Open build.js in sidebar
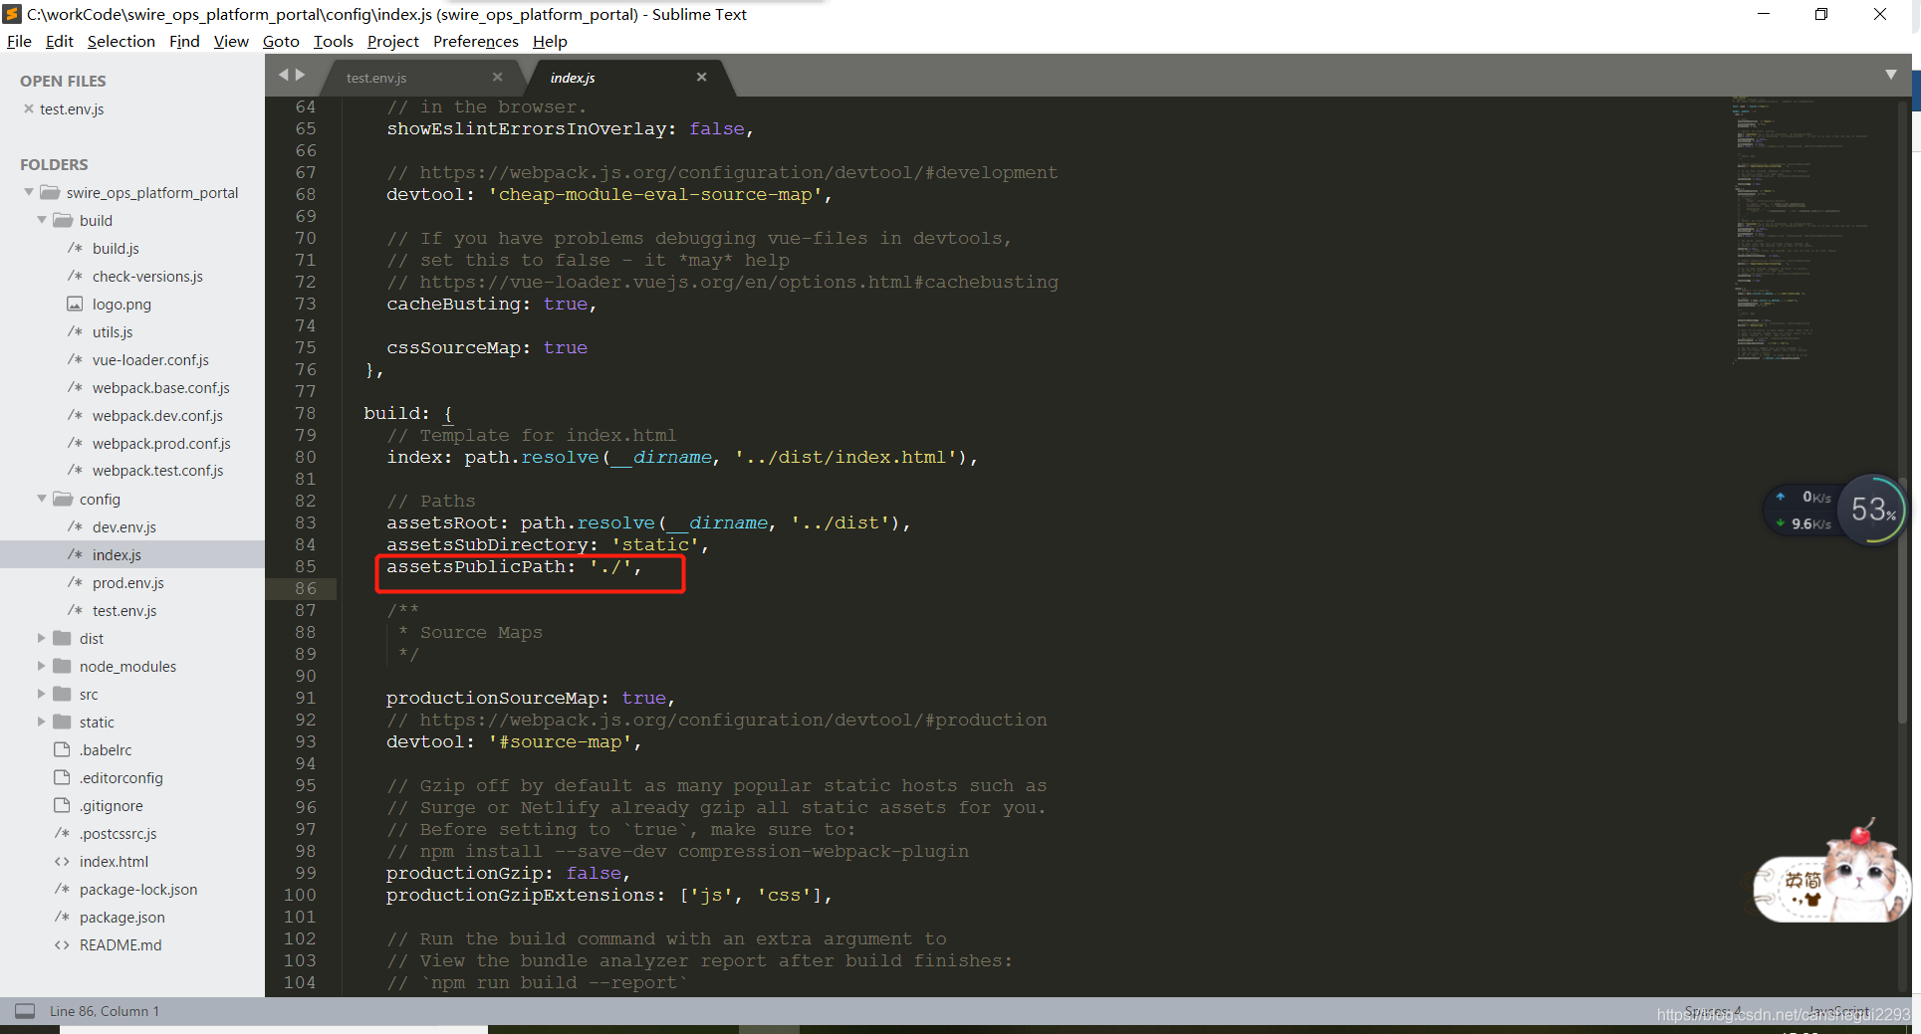This screenshot has height=1034, width=1921. [116, 248]
